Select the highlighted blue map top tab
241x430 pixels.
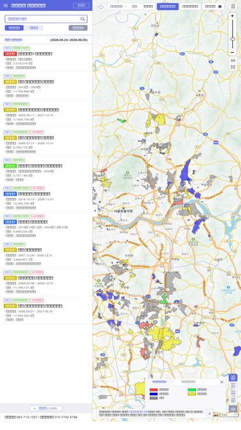pos(168,6)
